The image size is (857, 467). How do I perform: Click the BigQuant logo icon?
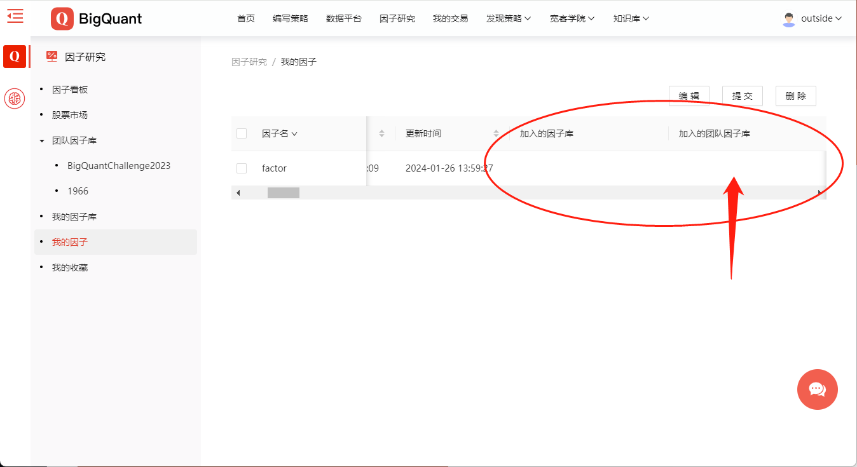click(62, 18)
